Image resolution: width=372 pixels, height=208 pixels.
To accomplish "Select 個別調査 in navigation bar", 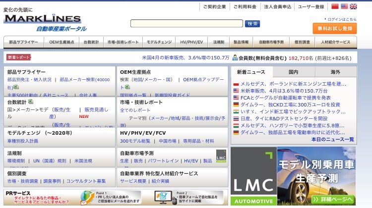I will tap(302, 42).
